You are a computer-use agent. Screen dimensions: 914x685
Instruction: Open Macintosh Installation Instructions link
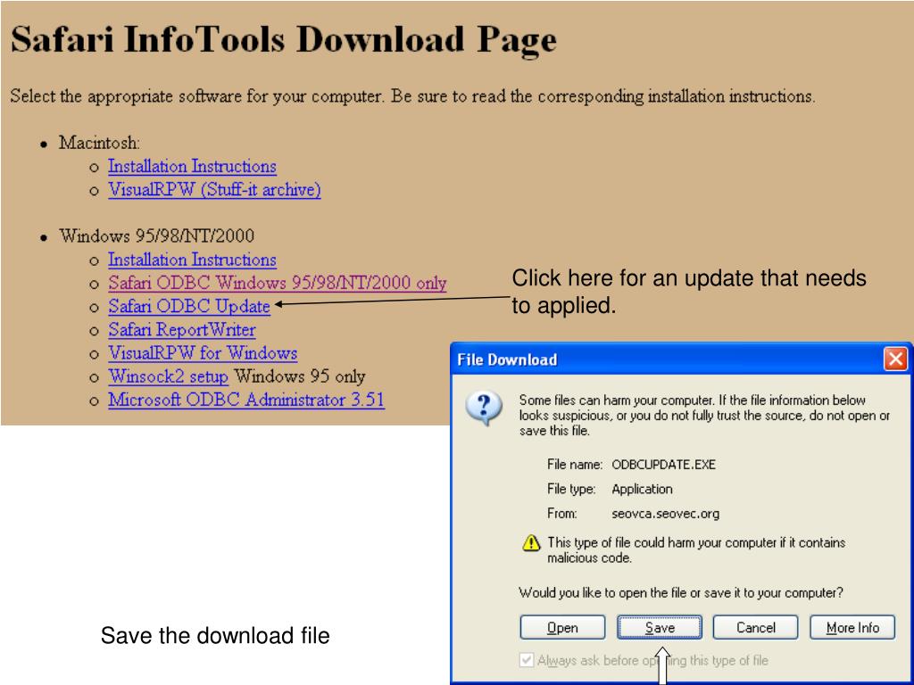(x=192, y=167)
